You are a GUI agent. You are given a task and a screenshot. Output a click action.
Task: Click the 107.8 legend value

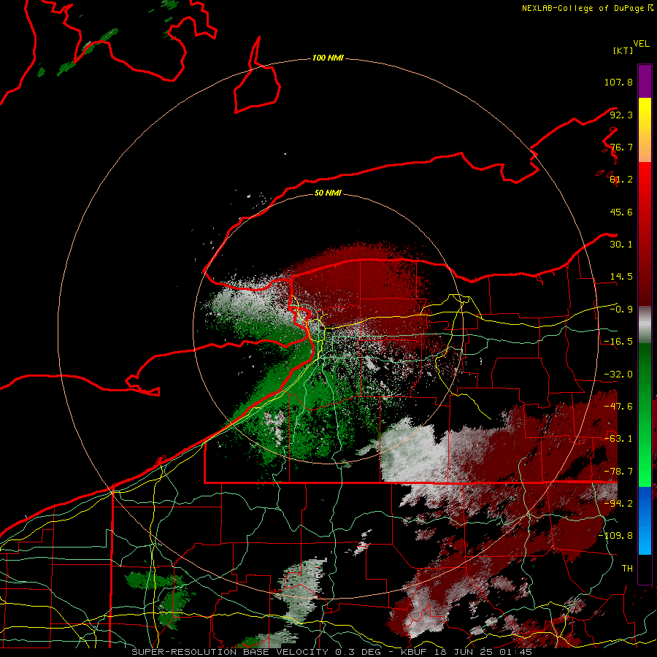(618, 82)
